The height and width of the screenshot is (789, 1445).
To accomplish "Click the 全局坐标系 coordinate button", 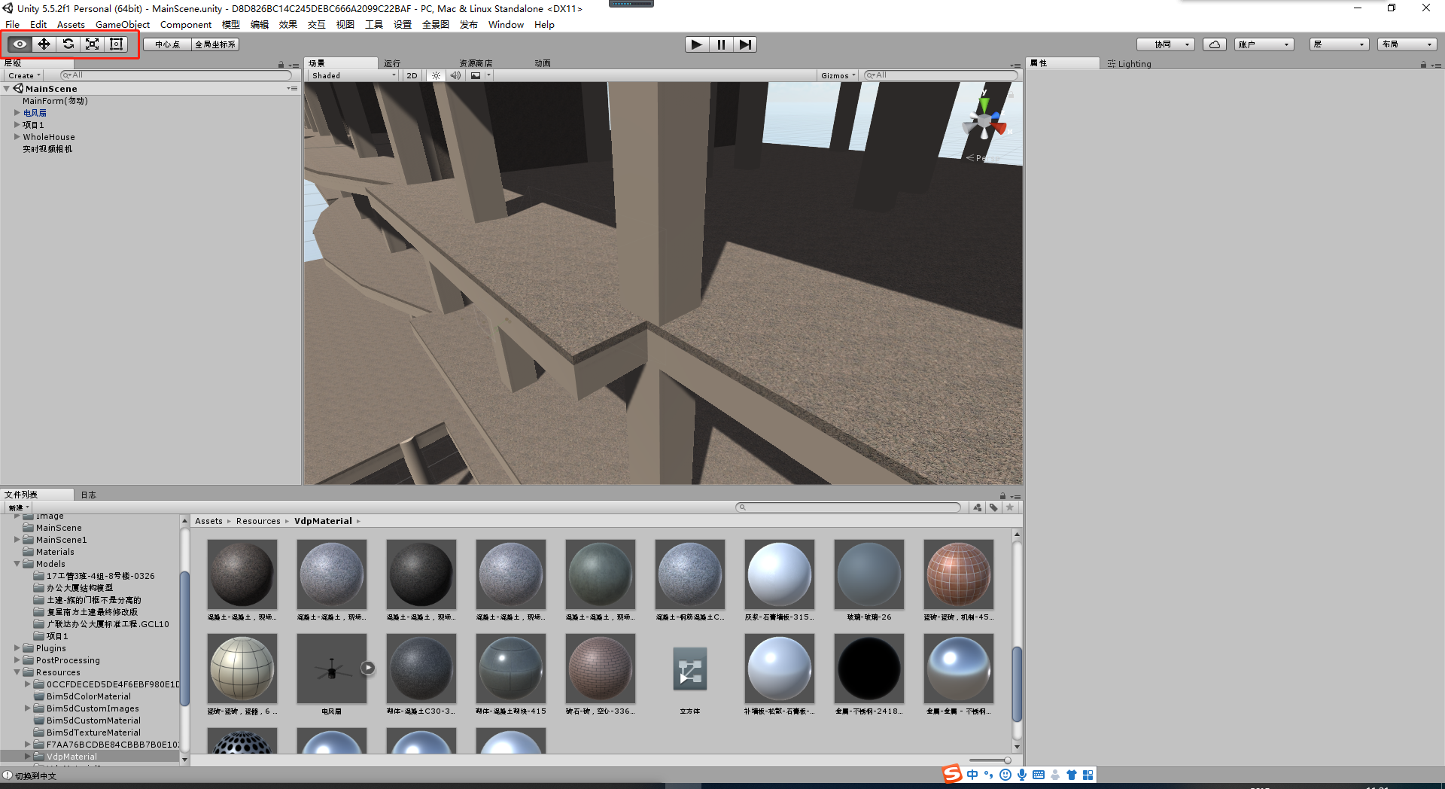I will pyautogui.click(x=215, y=44).
